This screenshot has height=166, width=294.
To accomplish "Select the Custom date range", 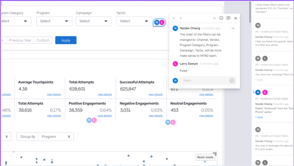I will click(43, 40).
